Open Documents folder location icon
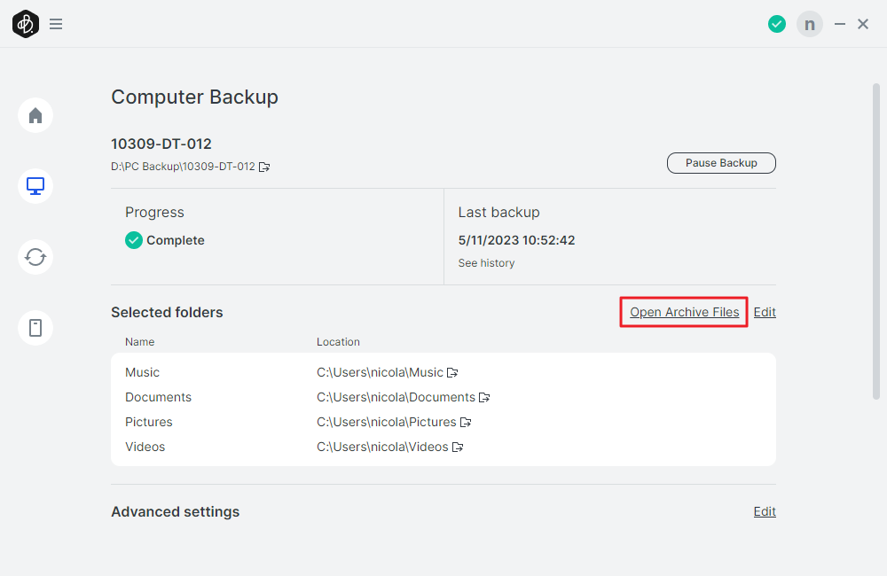Image resolution: width=887 pixels, height=576 pixels. pyautogui.click(x=484, y=398)
